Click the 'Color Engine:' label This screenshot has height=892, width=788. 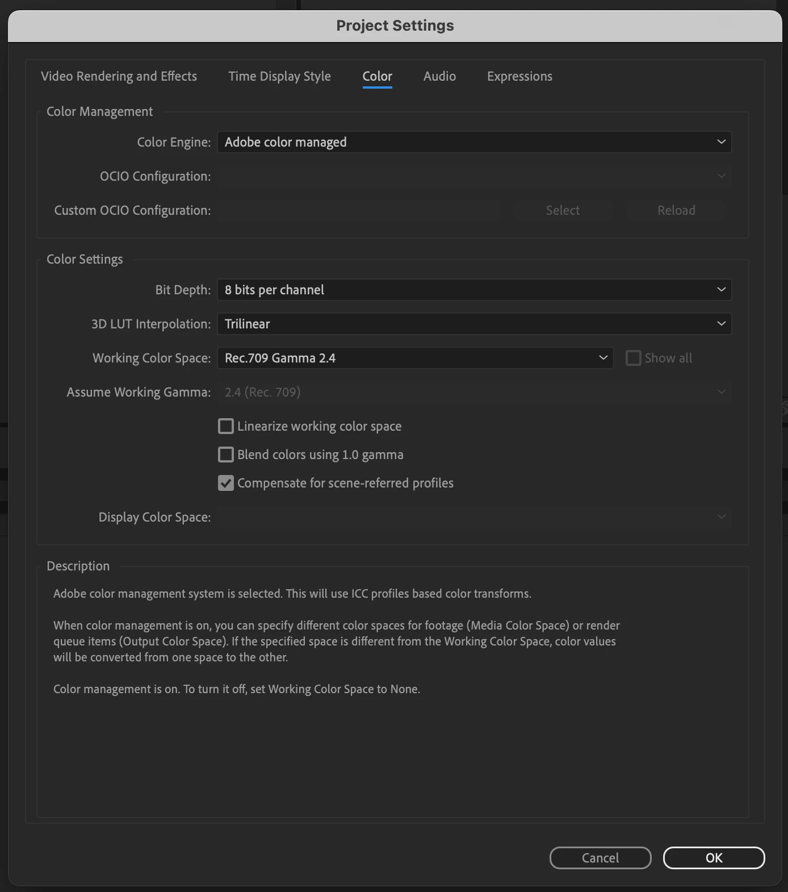tap(174, 142)
